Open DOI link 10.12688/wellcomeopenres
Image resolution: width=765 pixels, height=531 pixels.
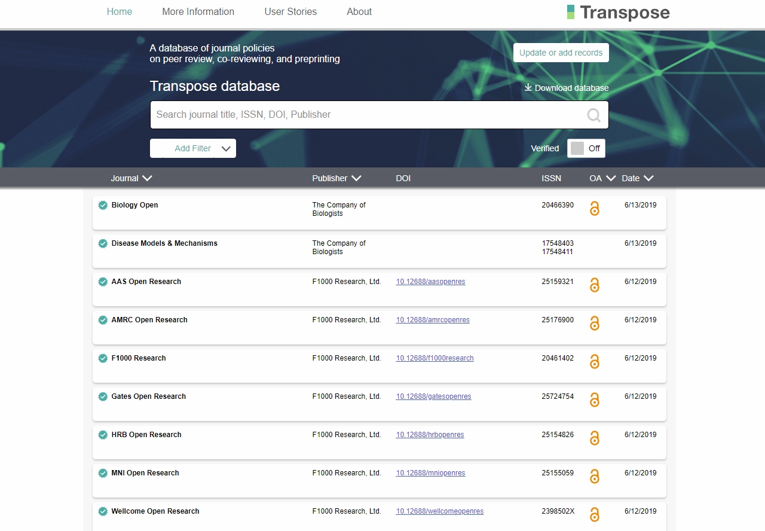tap(440, 511)
